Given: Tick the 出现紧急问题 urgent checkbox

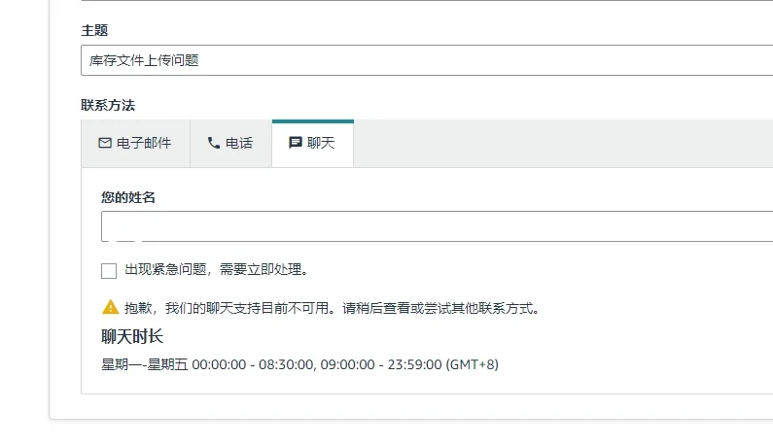Looking at the screenshot, I should tap(109, 270).
